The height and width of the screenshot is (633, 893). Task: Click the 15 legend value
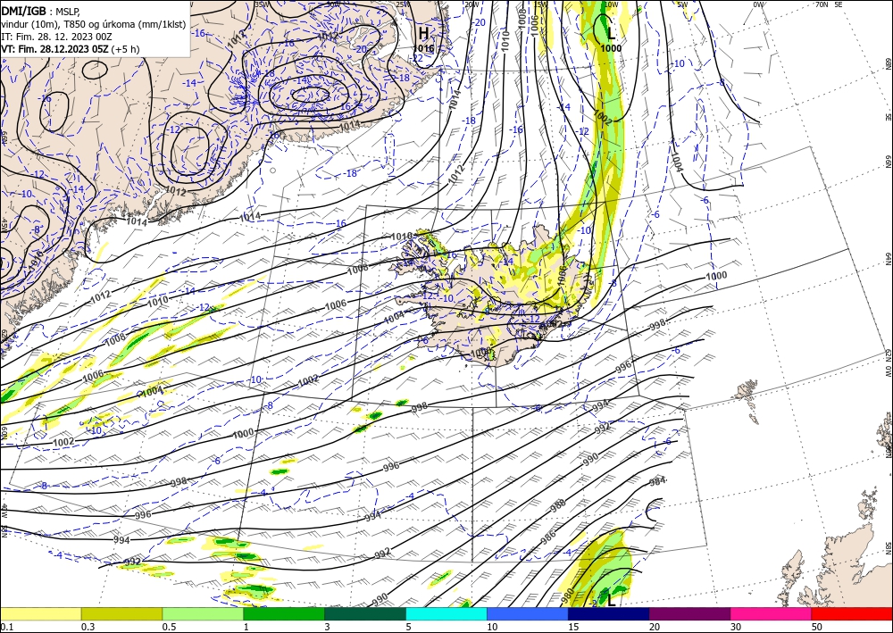coord(573,627)
